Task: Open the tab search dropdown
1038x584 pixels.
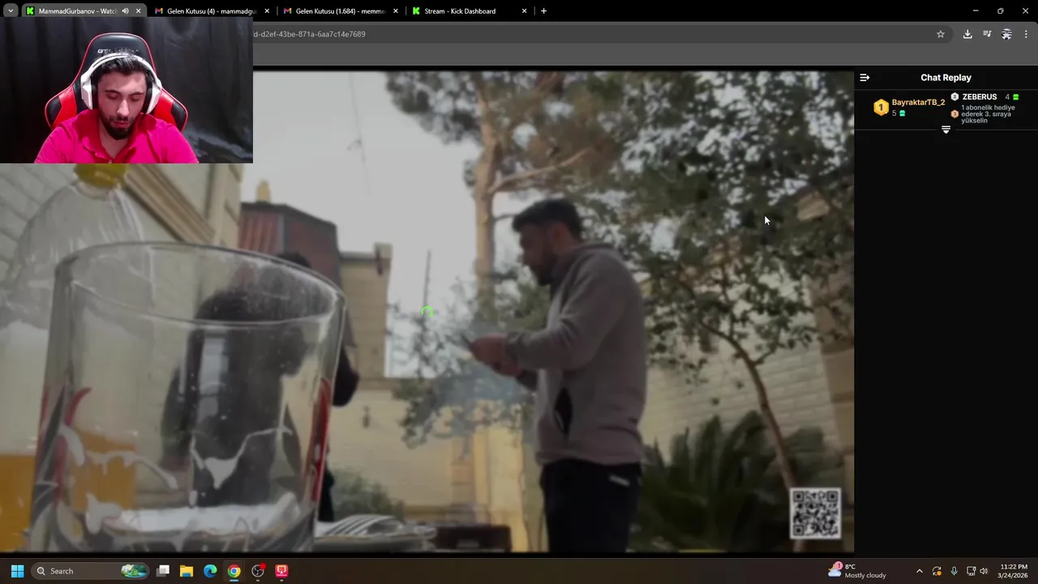Action: pos(11,11)
